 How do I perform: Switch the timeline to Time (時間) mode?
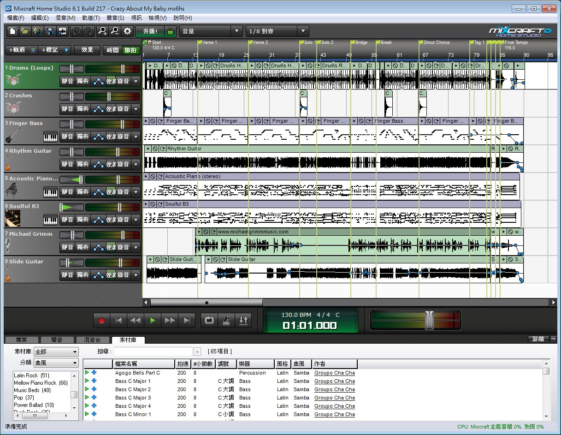pyautogui.click(x=112, y=50)
